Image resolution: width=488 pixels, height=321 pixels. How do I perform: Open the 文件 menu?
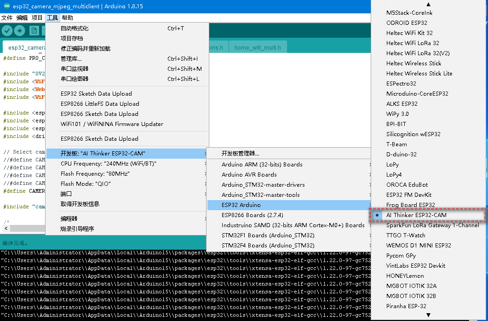click(x=7, y=18)
